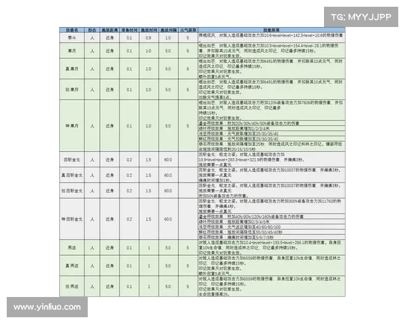Image resolution: width=405 pixels, height=324 pixels.
Task: Click the skill name cell 燕返
Action: [72, 248]
